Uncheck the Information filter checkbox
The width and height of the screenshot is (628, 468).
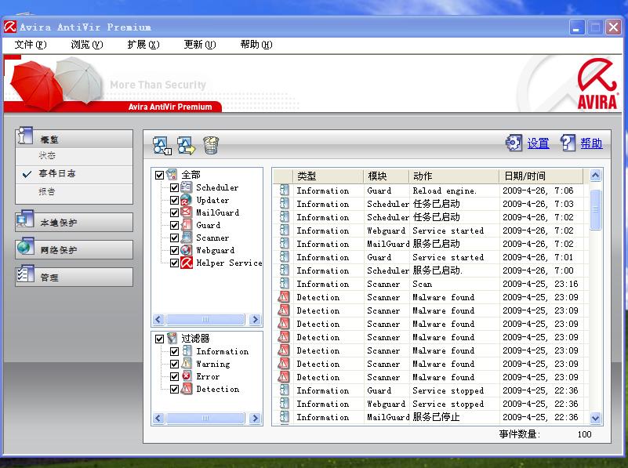click(x=174, y=351)
